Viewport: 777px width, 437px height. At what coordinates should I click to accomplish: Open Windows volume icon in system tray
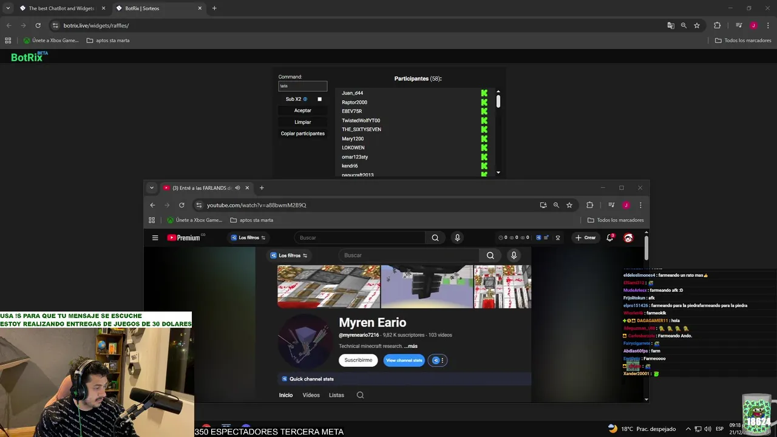click(x=708, y=429)
